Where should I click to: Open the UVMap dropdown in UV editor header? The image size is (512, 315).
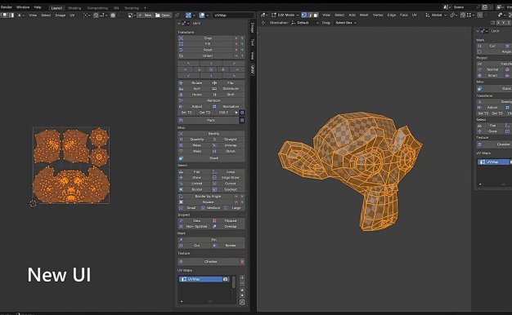pyautogui.click(x=233, y=16)
